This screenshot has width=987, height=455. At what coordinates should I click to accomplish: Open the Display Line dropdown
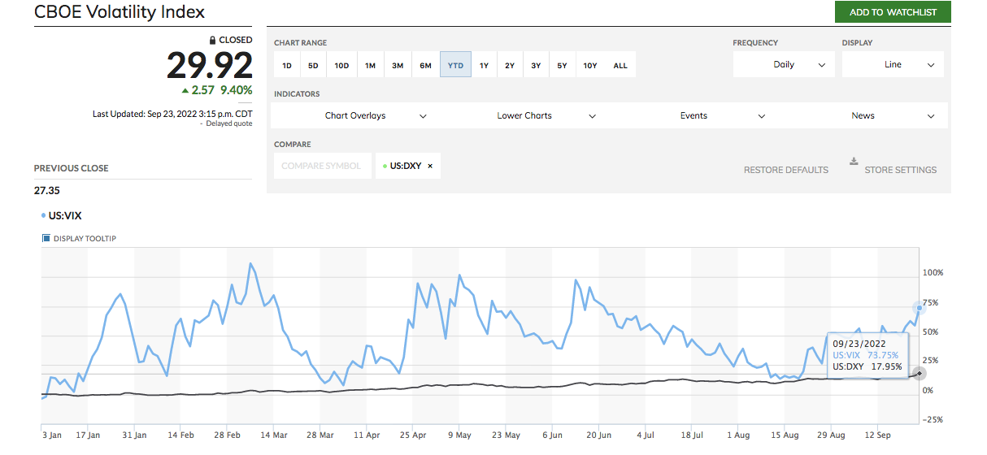pyautogui.click(x=892, y=65)
